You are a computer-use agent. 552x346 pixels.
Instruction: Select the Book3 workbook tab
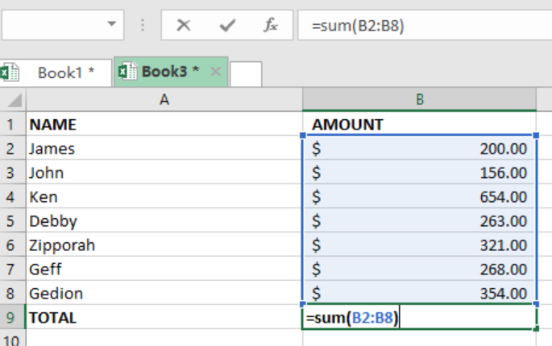click(171, 72)
